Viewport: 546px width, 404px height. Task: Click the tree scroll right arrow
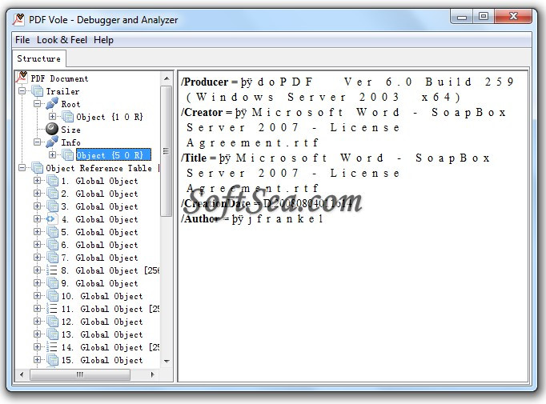152,374
